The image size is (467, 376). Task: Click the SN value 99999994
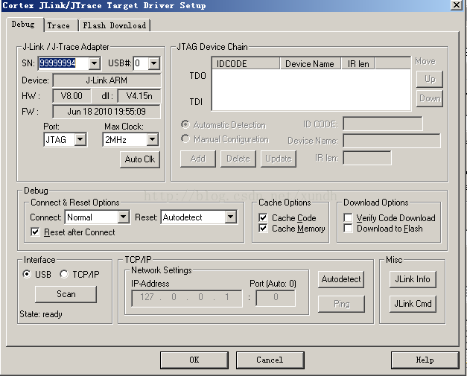(x=57, y=63)
